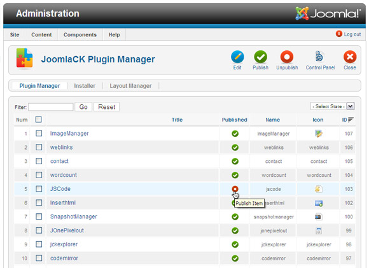
Task: Check the jckexplorer row checkbox
Action: coord(39,244)
